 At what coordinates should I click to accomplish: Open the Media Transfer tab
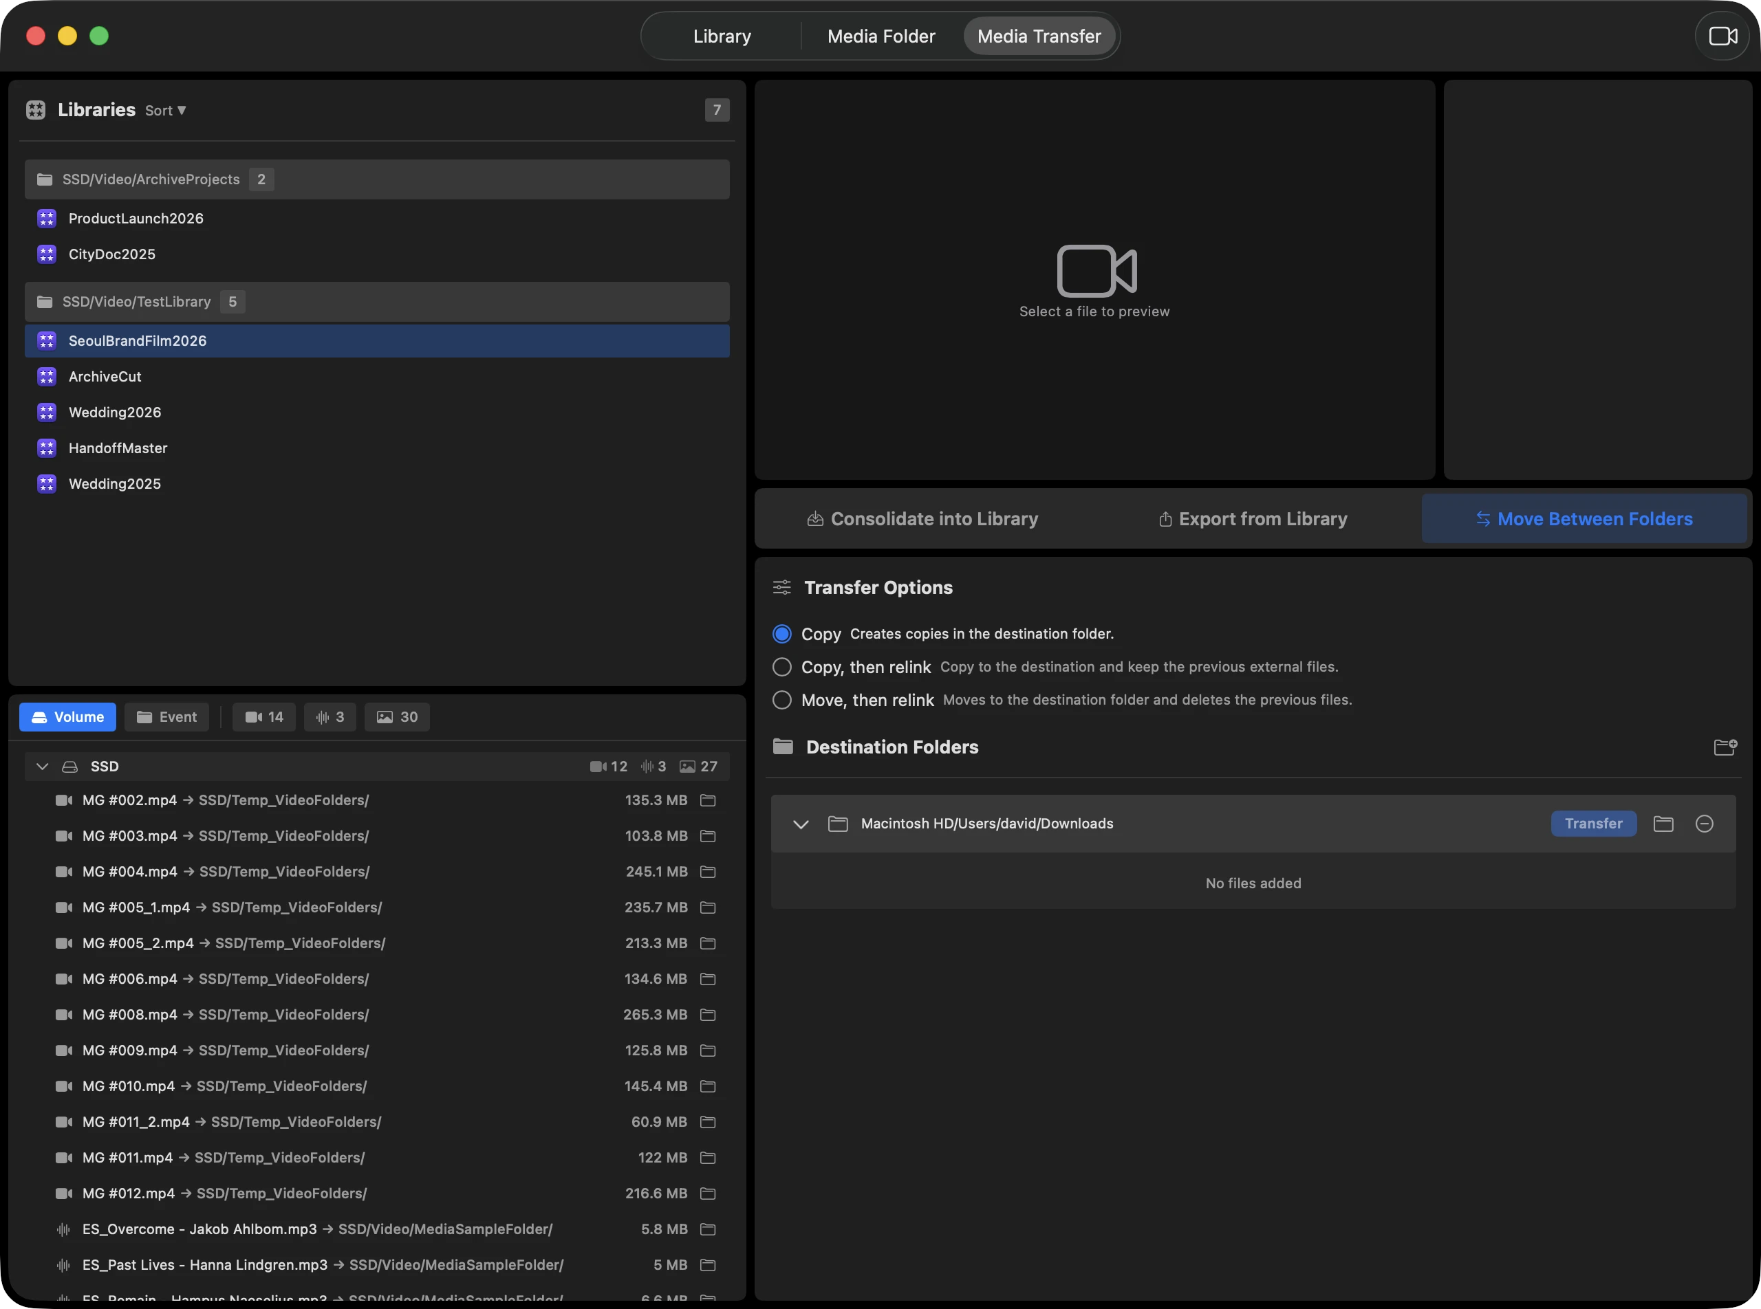coord(1039,36)
